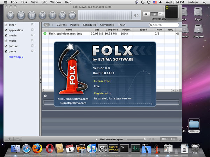Open iCal from the Dock
This screenshot has width=210, height=157.
[x=70, y=149]
